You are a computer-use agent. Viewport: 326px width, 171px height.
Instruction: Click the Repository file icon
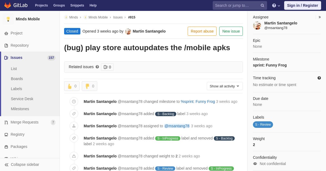tap(6, 46)
